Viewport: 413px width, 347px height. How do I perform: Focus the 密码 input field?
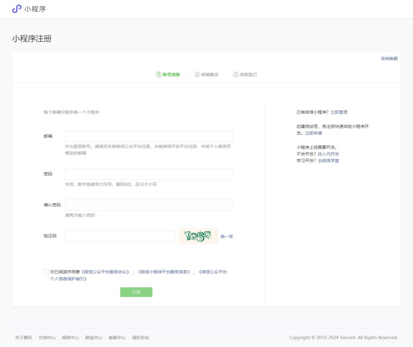(149, 174)
